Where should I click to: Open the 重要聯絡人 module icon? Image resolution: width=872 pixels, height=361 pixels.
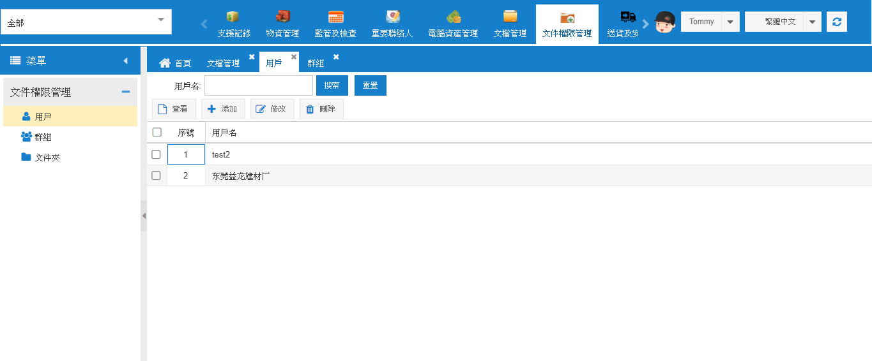click(392, 17)
